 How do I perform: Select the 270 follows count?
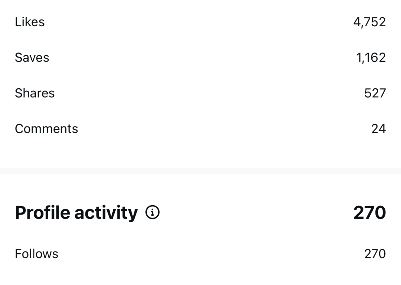pos(375,254)
